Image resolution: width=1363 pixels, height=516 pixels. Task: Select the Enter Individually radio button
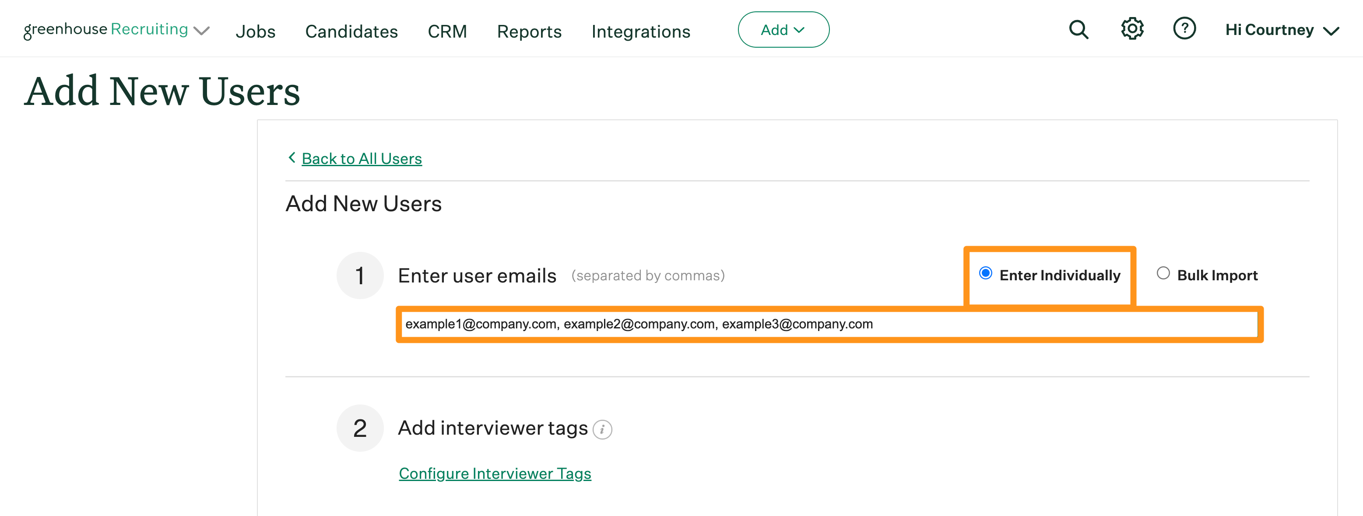pos(985,274)
